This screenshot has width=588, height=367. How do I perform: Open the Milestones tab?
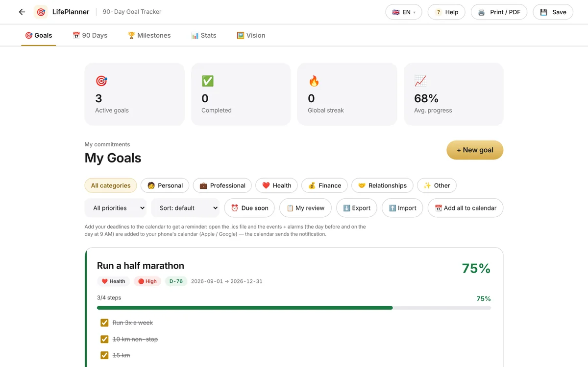click(149, 35)
